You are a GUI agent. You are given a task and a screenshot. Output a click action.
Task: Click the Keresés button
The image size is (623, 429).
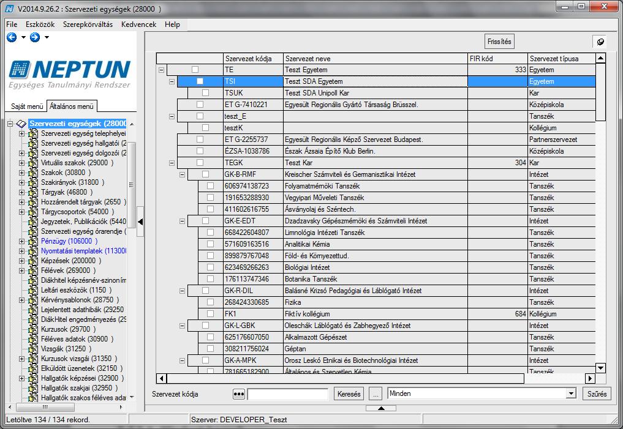[x=349, y=394]
